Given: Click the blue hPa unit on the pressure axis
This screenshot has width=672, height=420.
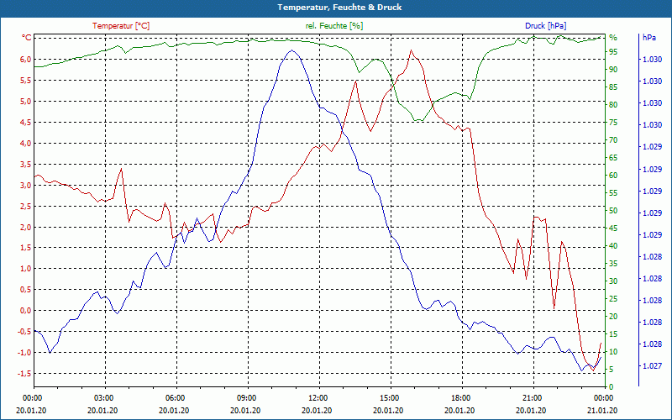Looking at the screenshot, I should tap(648, 38).
